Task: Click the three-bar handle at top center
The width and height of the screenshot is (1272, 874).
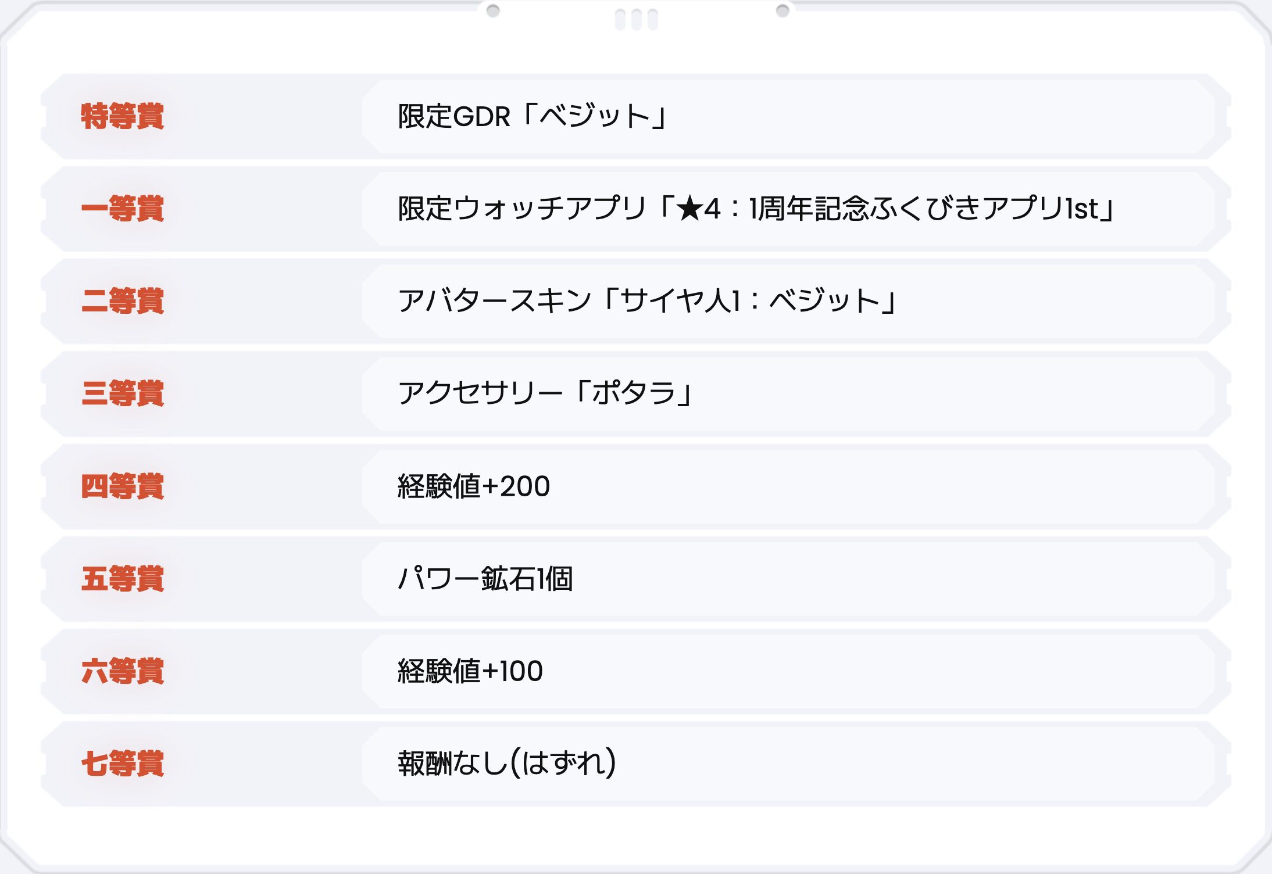Action: click(637, 20)
